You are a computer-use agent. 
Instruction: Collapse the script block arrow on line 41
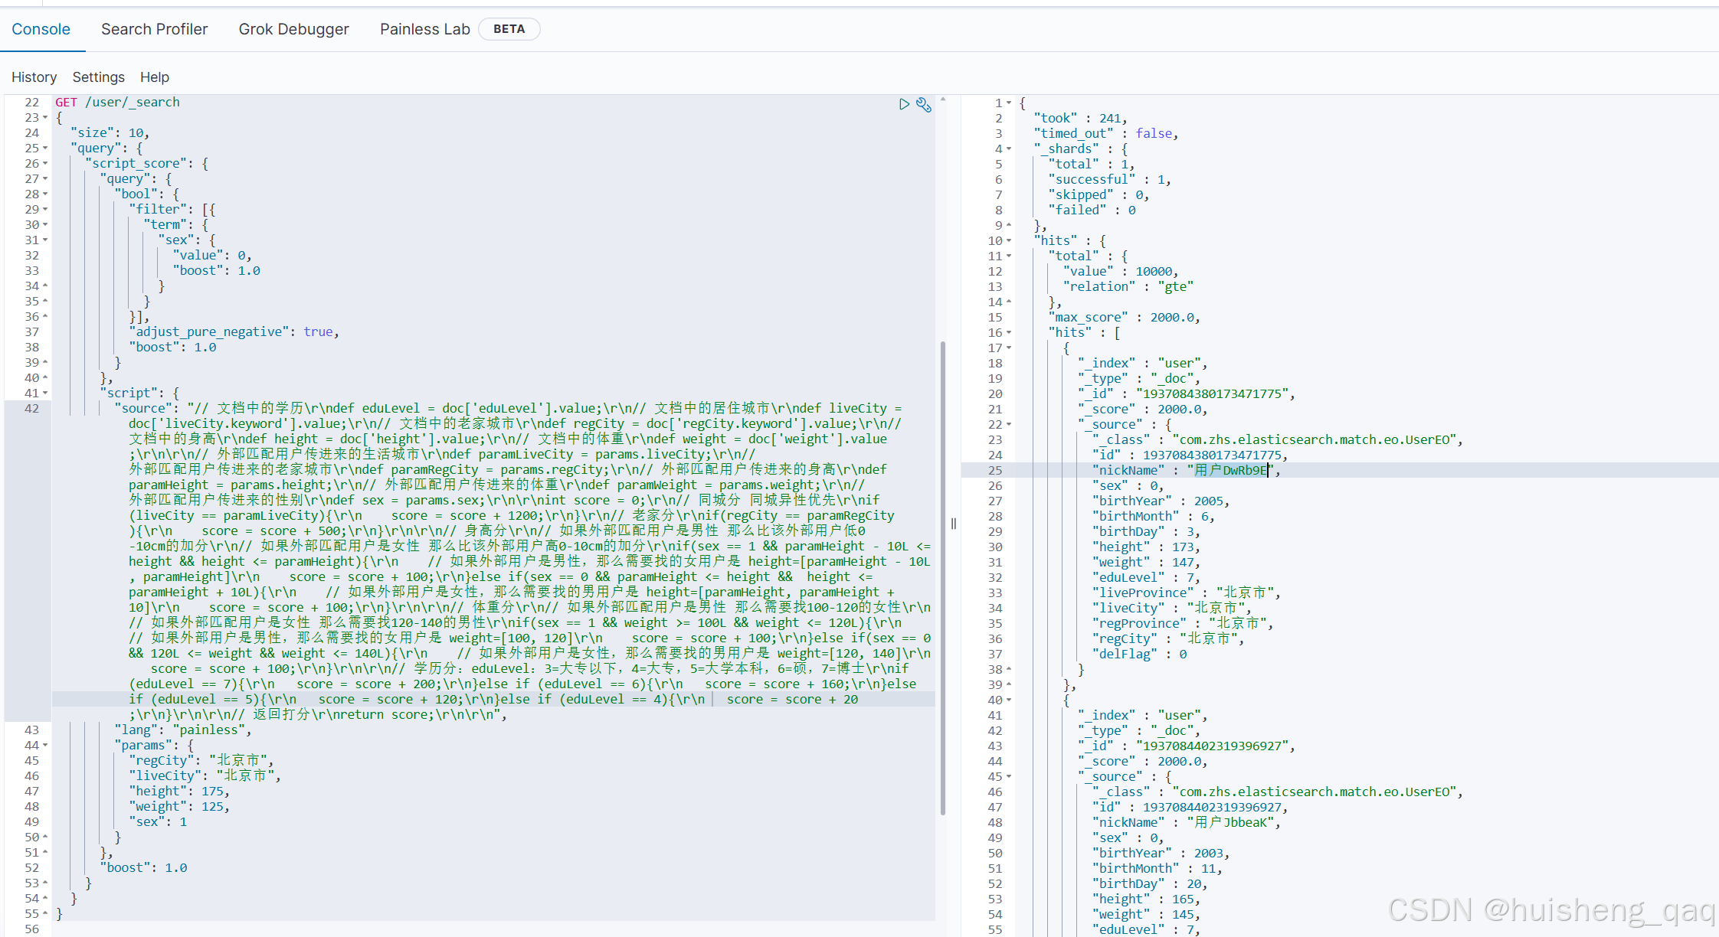45,393
